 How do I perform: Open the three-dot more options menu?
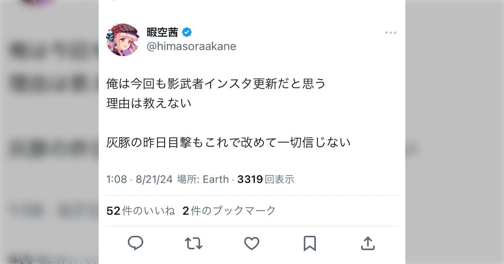[x=391, y=33]
